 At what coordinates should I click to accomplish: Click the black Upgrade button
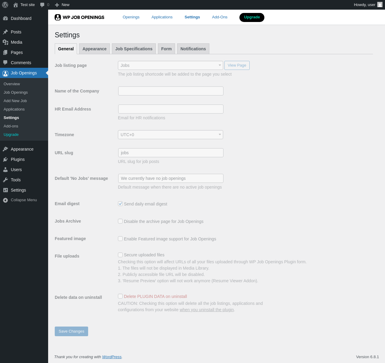tap(252, 17)
